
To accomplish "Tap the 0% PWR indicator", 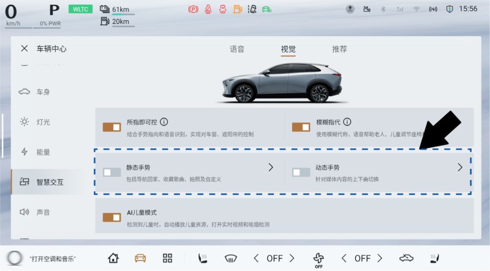I will click(x=50, y=23).
